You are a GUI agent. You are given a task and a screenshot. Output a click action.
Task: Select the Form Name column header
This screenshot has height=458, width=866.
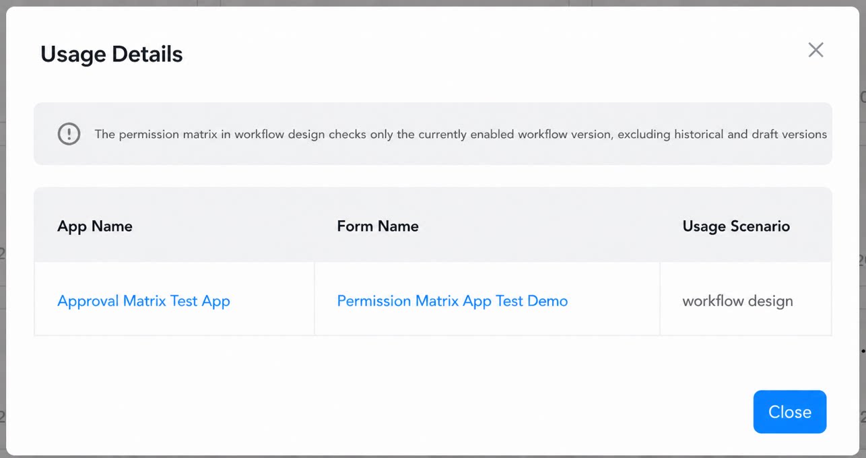378,226
